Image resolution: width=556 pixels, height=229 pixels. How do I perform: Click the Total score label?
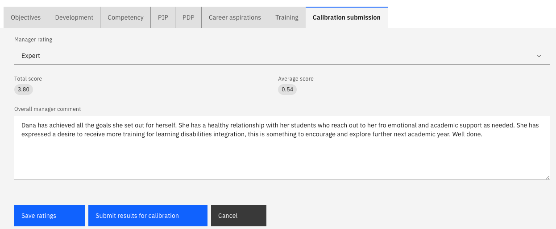click(x=28, y=79)
